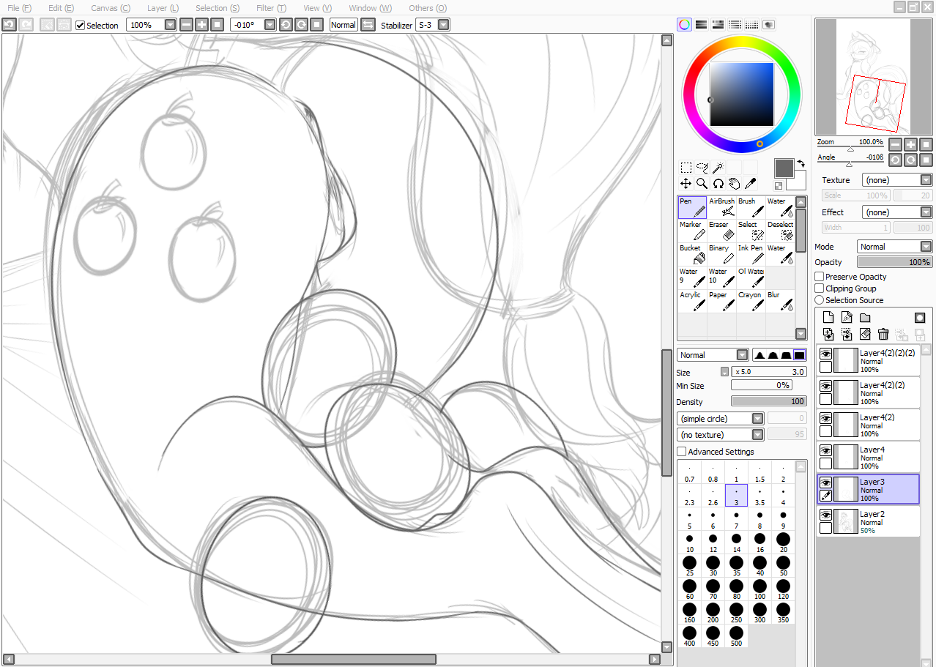Select brush size preset 500
The height and width of the screenshot is (667, 936).
[736, 636]
